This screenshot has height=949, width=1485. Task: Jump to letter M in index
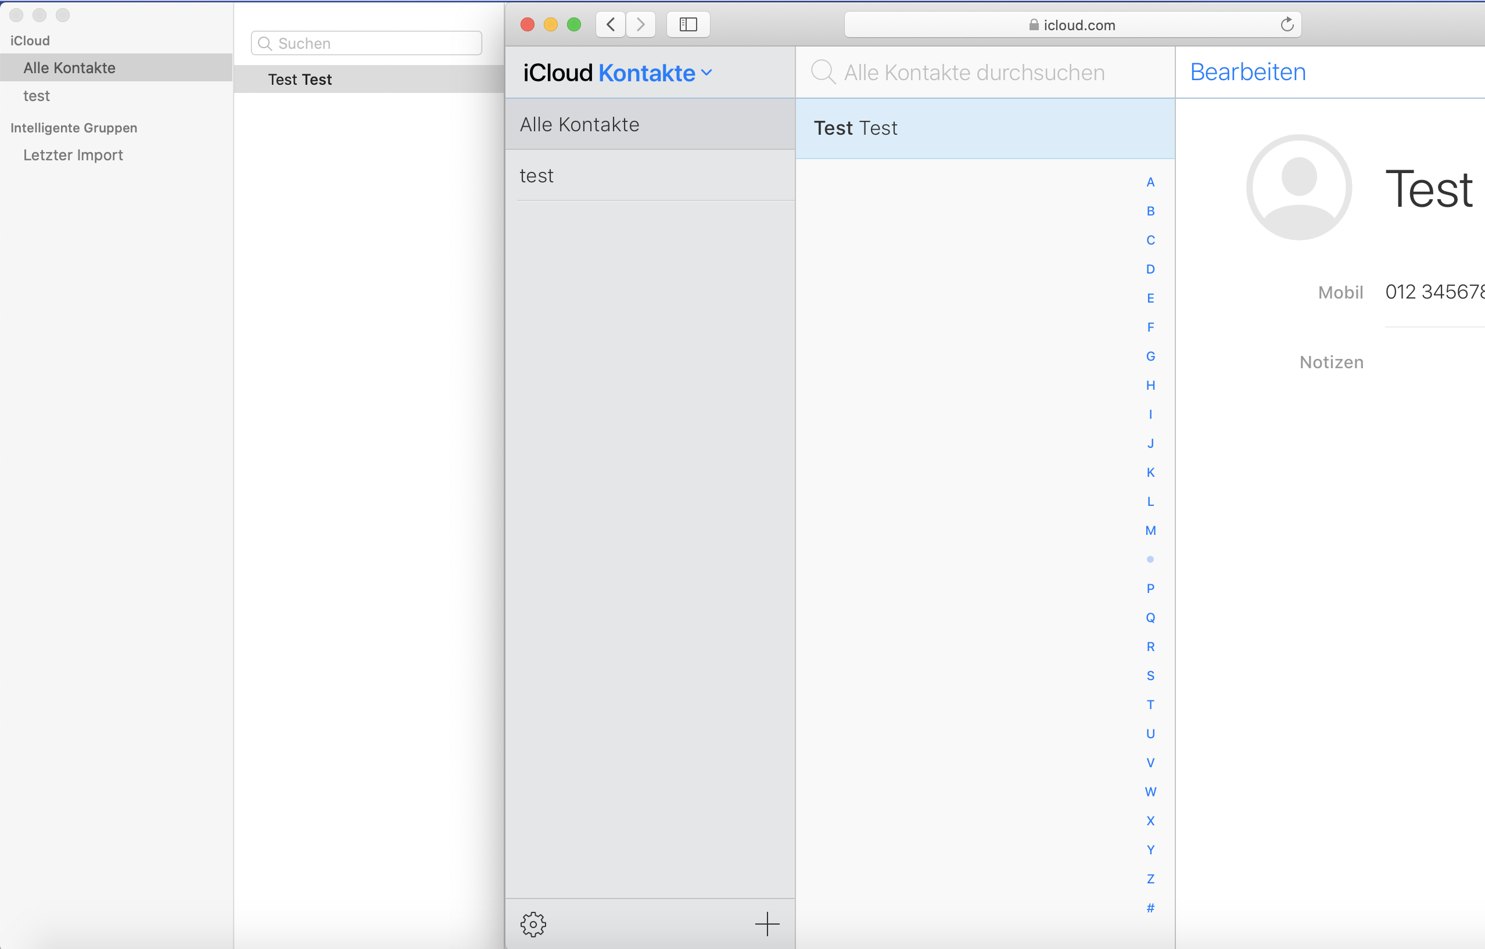(1150, 530)
